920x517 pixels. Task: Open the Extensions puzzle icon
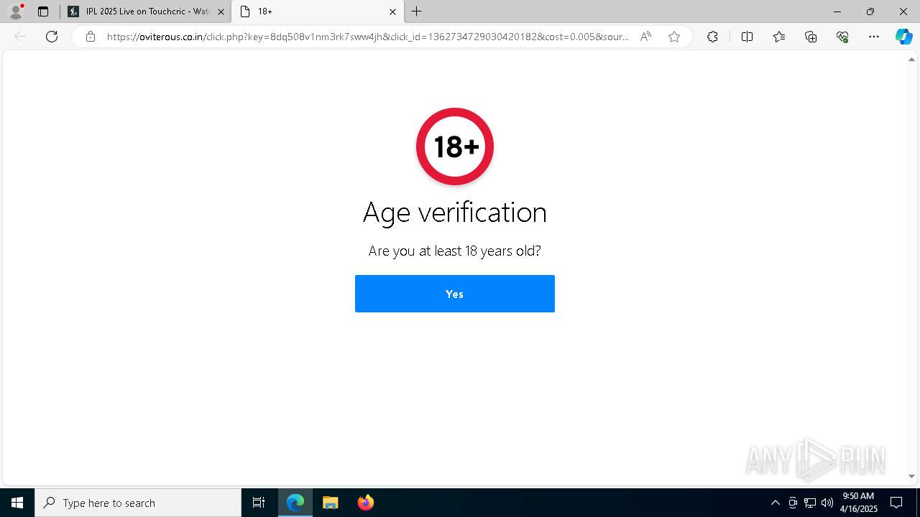point(712,37)
